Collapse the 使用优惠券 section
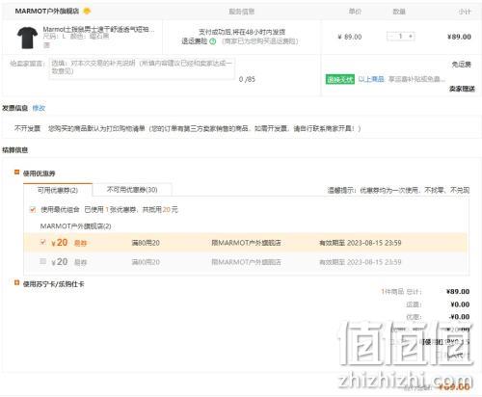Viewport: 482px width, 397px height. (x=17, y=172)
